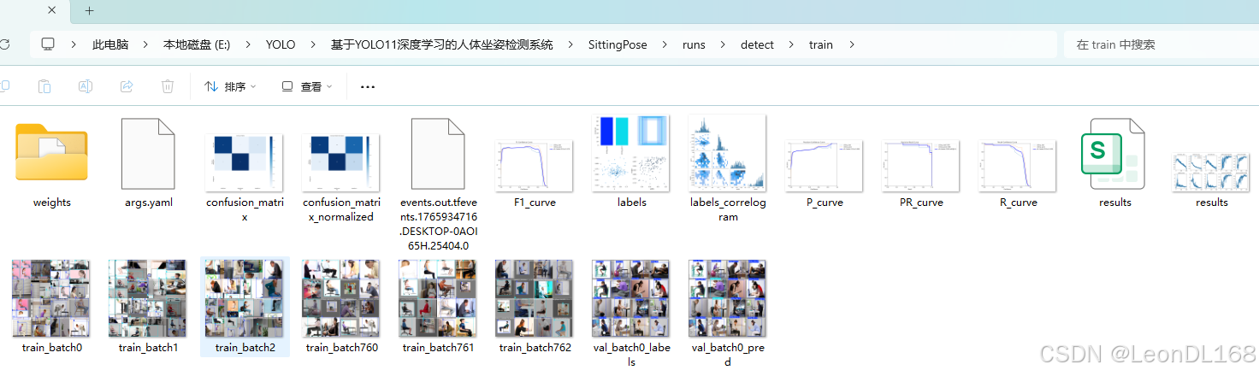This screenshot has height=376, width=1259.
Task: Click the 在 train 中搜索 search box
Action: (1161, 44)
